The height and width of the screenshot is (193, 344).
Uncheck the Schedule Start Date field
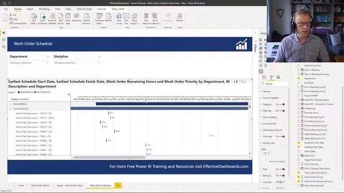coord(299,147)
